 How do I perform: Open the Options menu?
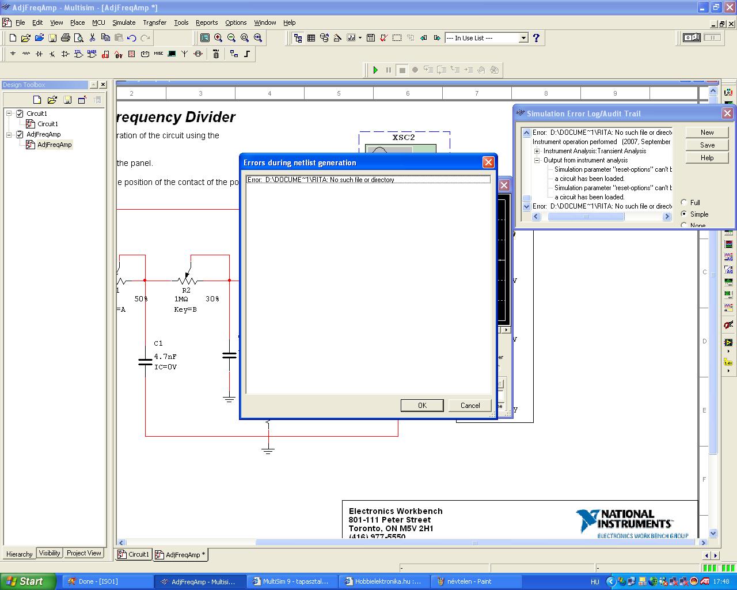(235, 22)
